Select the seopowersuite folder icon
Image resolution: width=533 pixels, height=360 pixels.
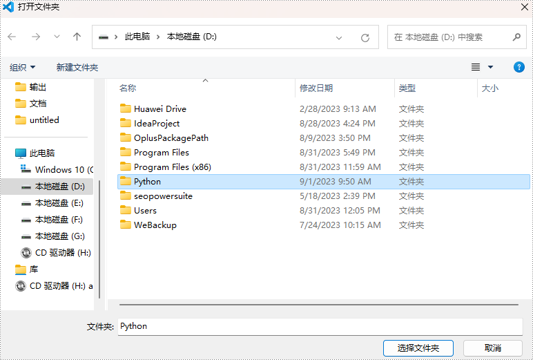click(126, 196)
